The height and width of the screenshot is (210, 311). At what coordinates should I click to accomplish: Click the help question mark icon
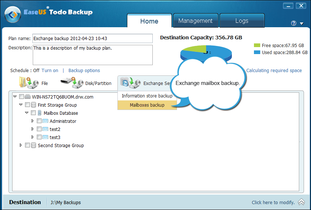(x=293, y=23)
